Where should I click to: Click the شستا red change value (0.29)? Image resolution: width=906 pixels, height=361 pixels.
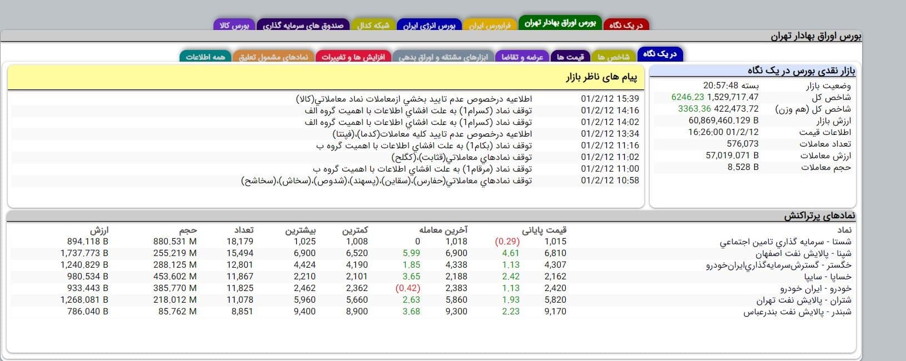[507, 242]
